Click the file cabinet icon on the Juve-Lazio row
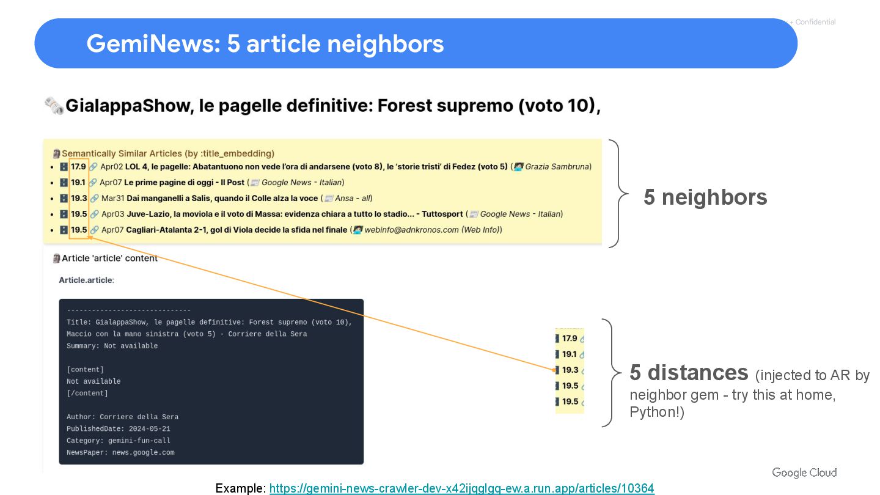The width and height of the screenshot is (880, 495). pos(64,214)
